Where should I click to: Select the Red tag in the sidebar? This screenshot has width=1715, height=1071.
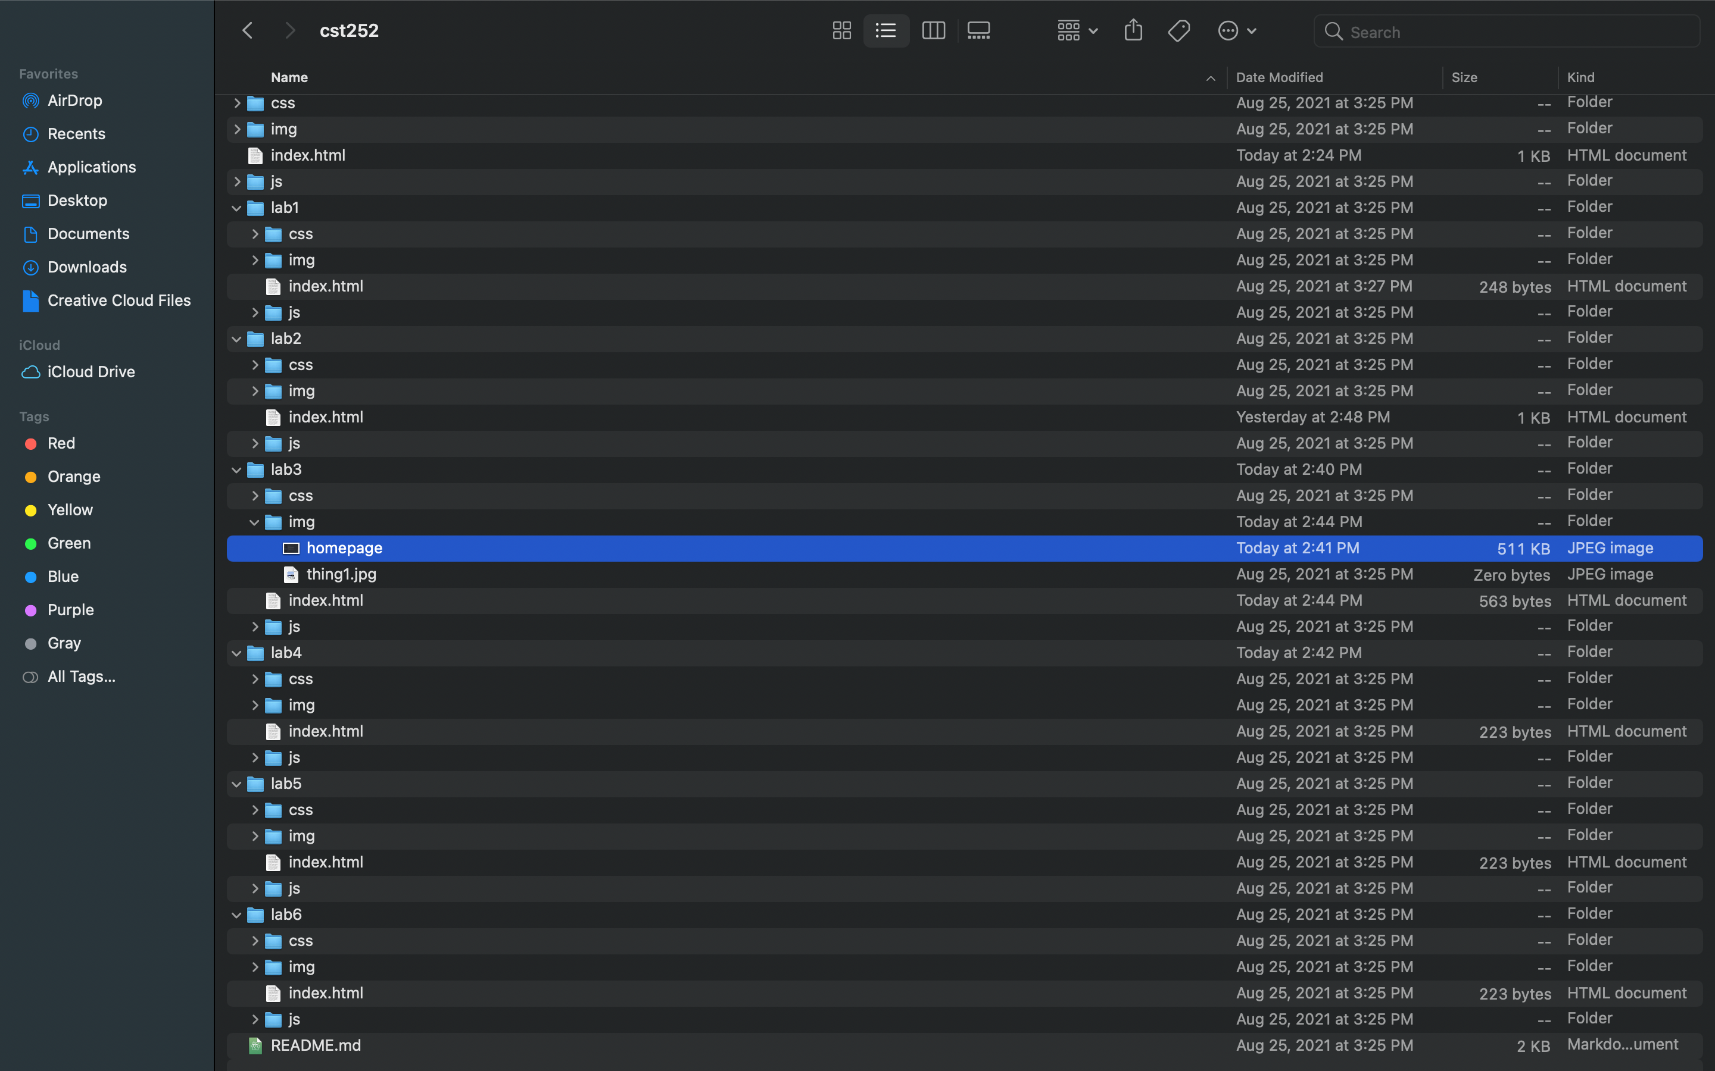pos(61,443)
